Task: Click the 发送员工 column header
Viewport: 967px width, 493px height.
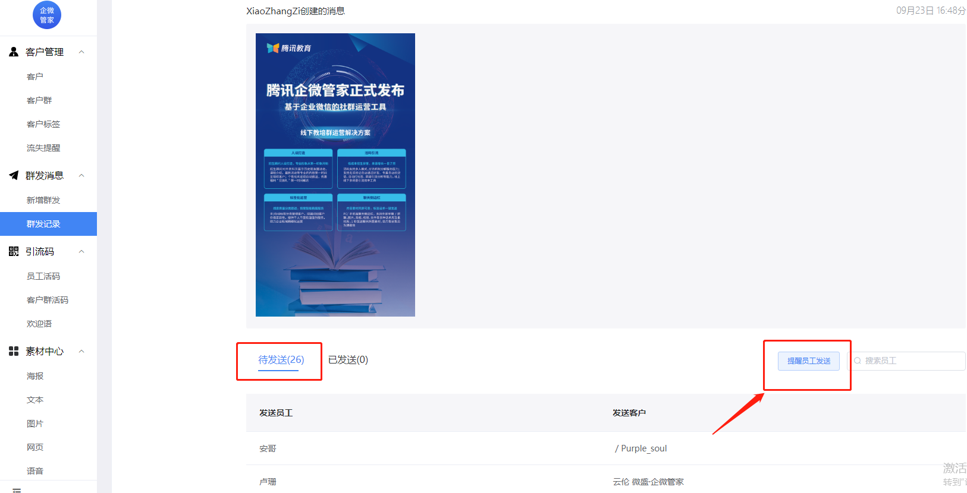Action: click(x=276, y=413)
